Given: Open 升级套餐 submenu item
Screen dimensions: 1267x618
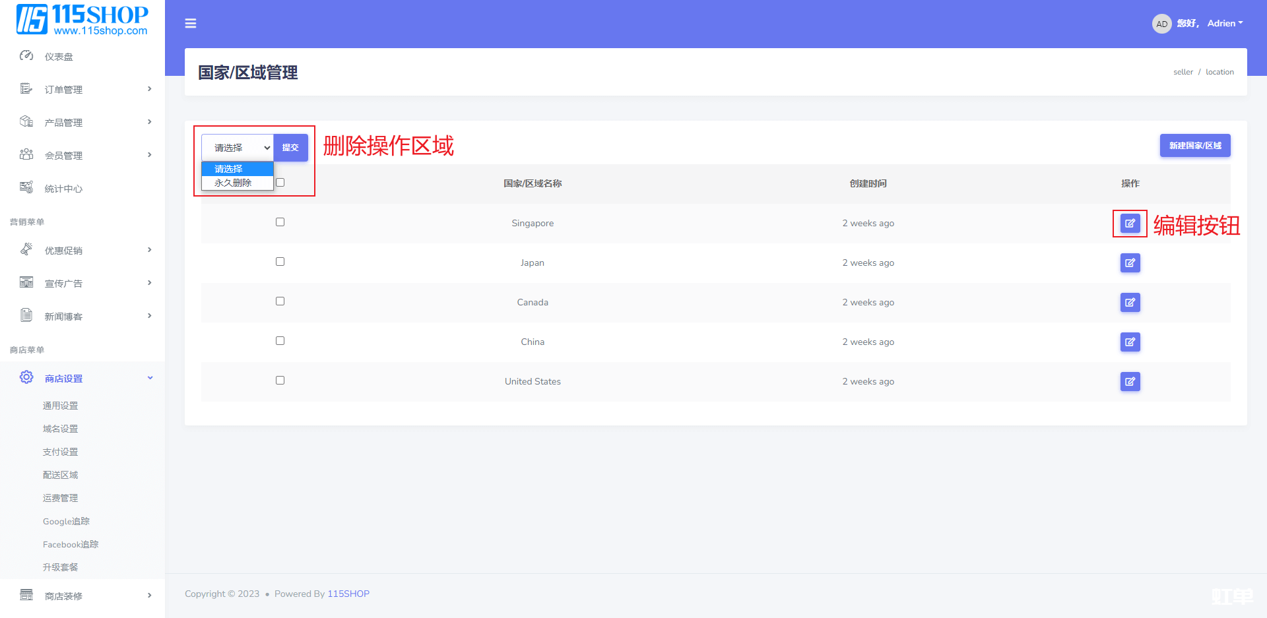Looking at the screenshot, I should click(x=61, y=567).
